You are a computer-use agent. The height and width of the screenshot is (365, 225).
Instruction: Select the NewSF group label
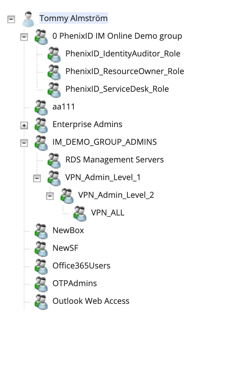(x=66, y=248)
